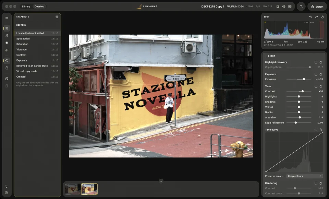Toggle the Exposure section power button
The image size is (329, 199).
coord(316,74)
